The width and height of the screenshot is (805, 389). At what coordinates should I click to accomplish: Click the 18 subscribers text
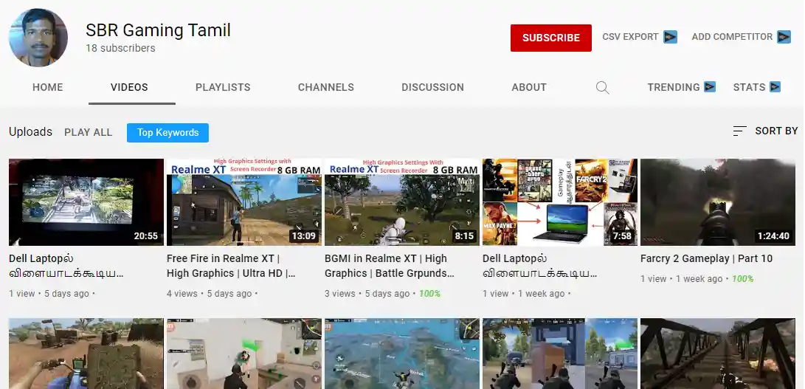(x=121, y=48)
